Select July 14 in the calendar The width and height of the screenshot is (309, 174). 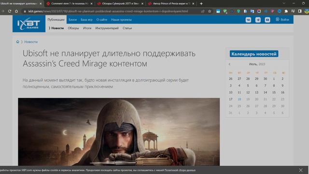coord(265,92)
